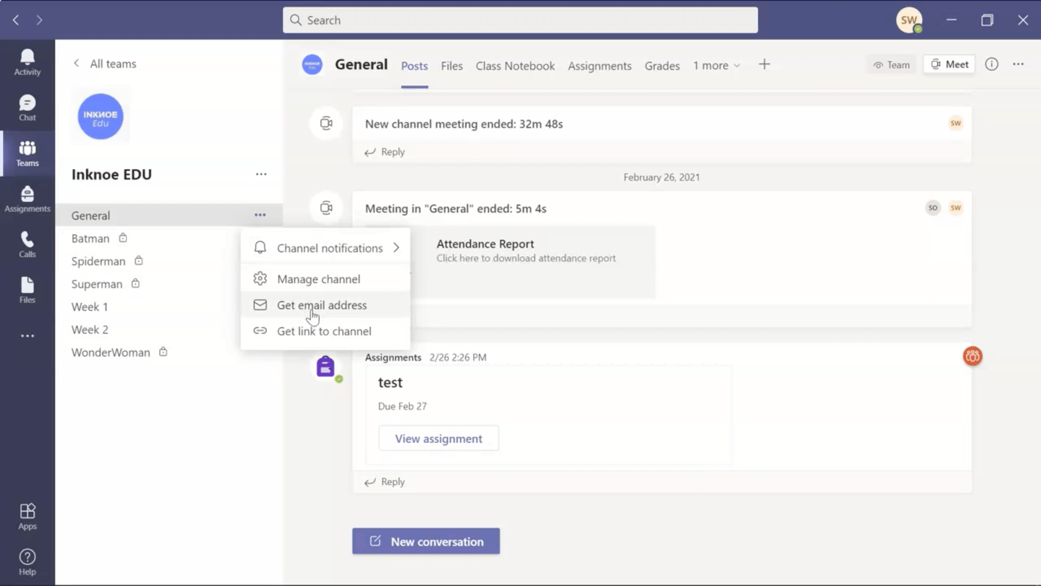The width and height of the screenshot is (1041, 586).
Task: Click 'View assignment' for test
Action: [x=439, y=438]
